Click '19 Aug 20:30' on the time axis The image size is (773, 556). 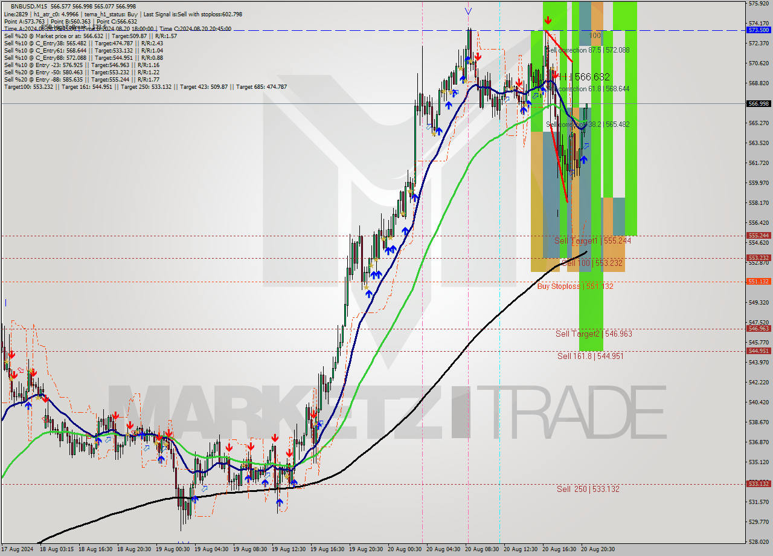[x=367, y=549]
